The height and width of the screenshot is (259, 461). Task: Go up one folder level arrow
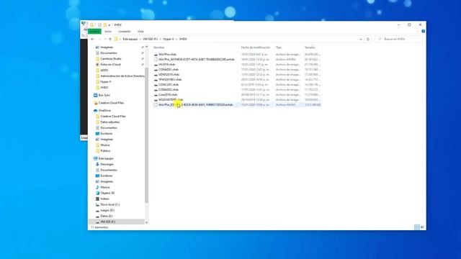(110, 39)
